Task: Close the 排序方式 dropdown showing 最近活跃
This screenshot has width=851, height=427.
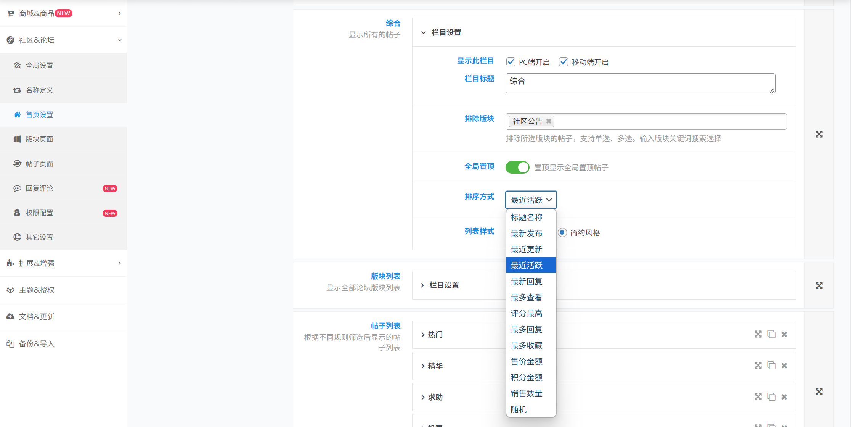Action: pos(531,200)
